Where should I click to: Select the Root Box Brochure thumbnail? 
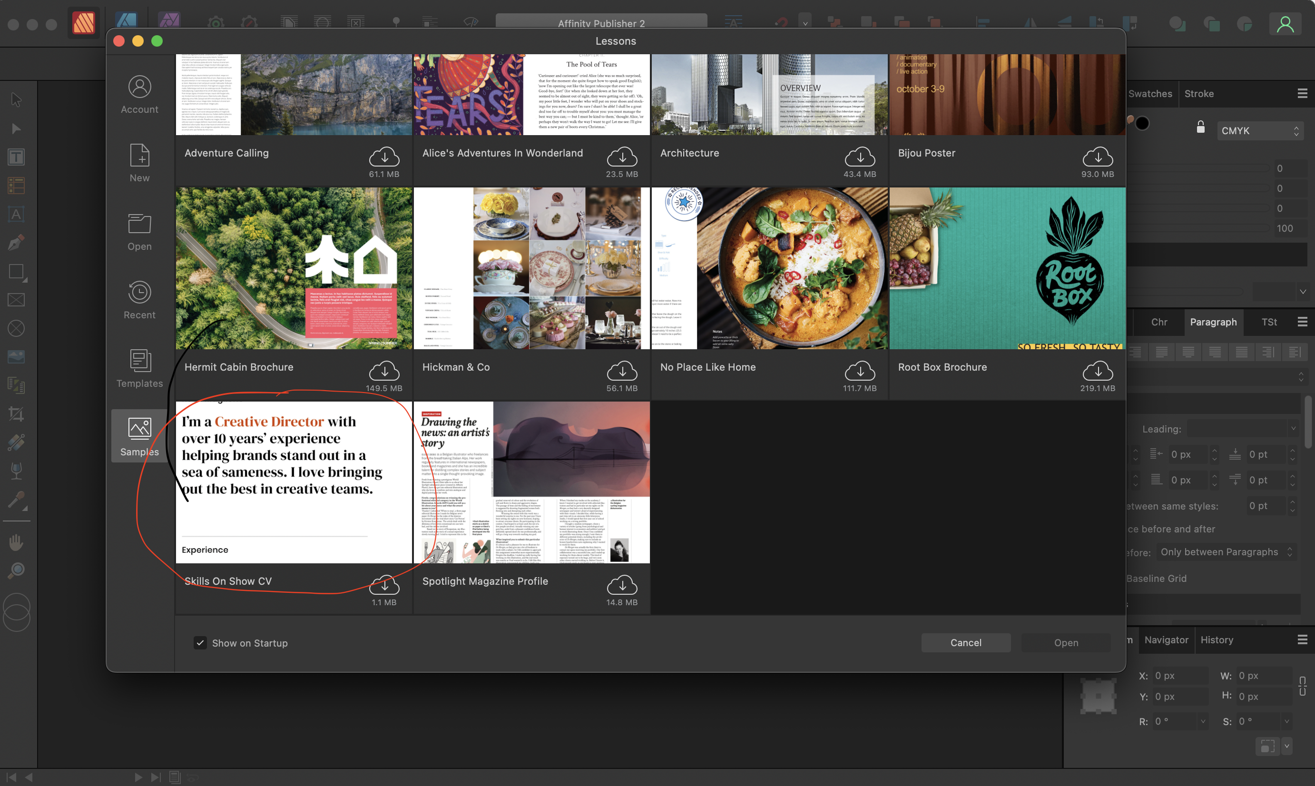pos(1007,268)
